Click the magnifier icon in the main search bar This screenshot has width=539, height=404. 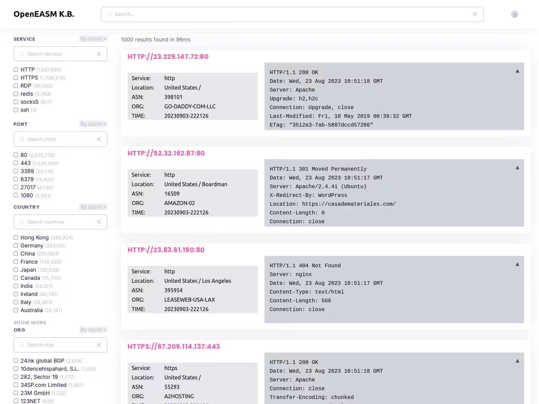[x=109, y=14]
